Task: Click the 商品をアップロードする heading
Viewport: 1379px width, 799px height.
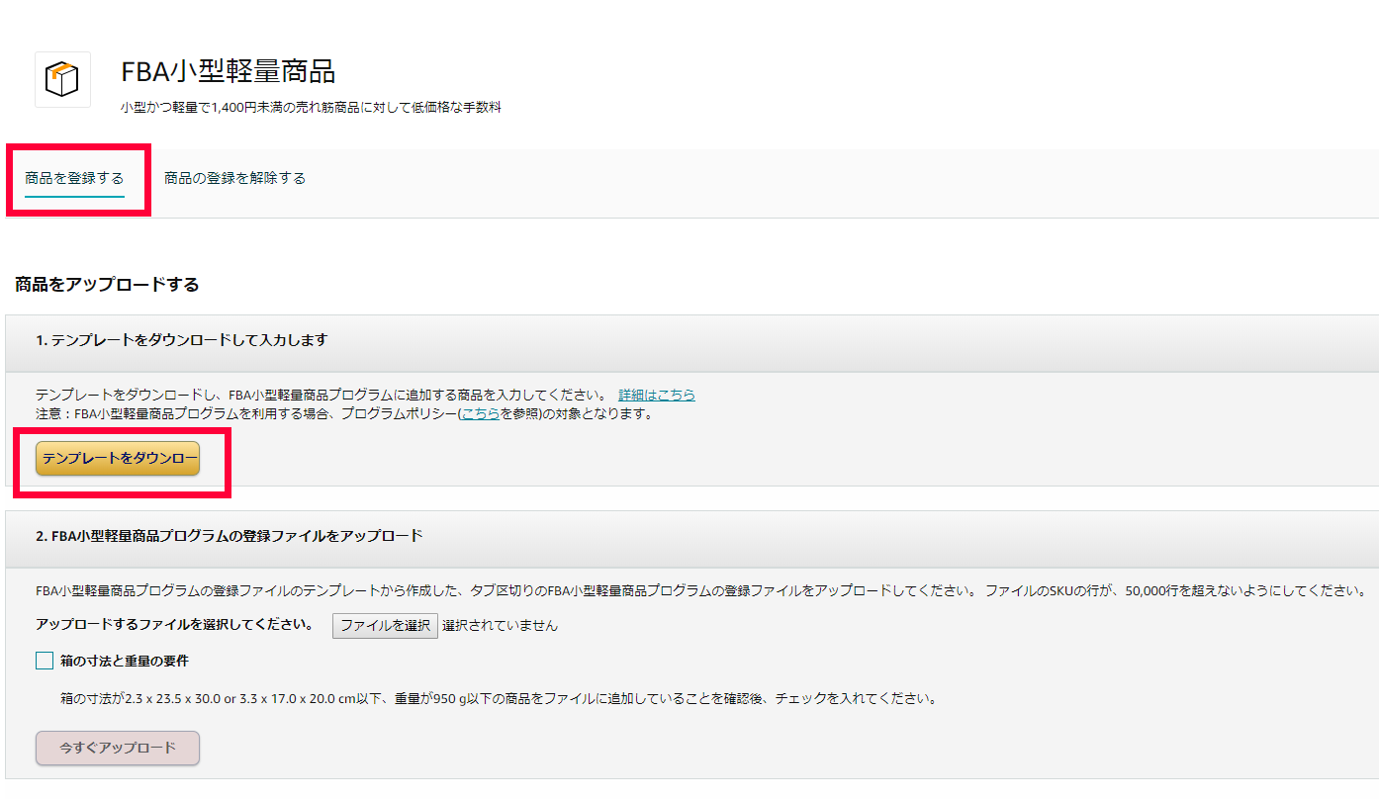Action: (x=107, y=285)
